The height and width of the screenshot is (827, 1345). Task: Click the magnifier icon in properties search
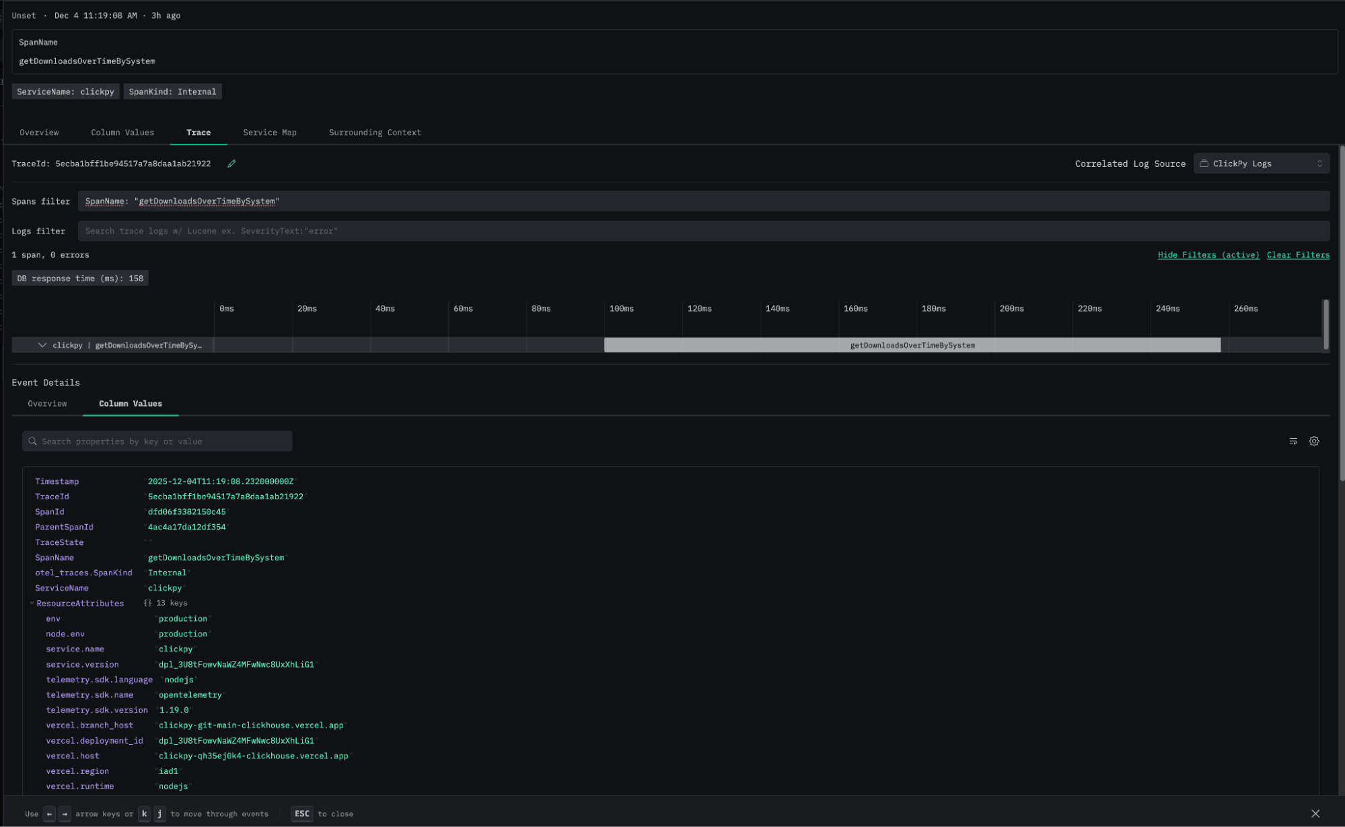[x=32, y=441]
